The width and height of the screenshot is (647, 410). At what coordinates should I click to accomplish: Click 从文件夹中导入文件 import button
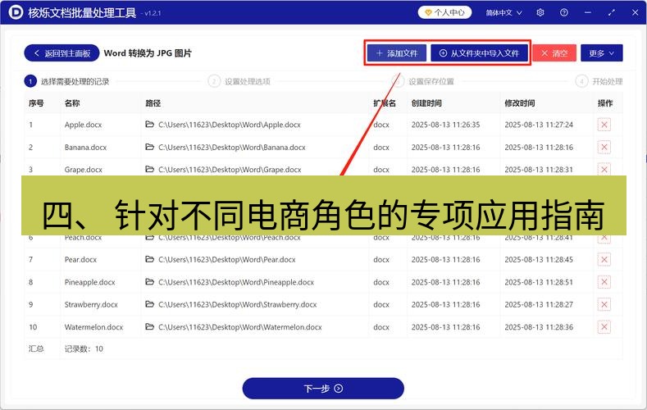pos(479,53)
